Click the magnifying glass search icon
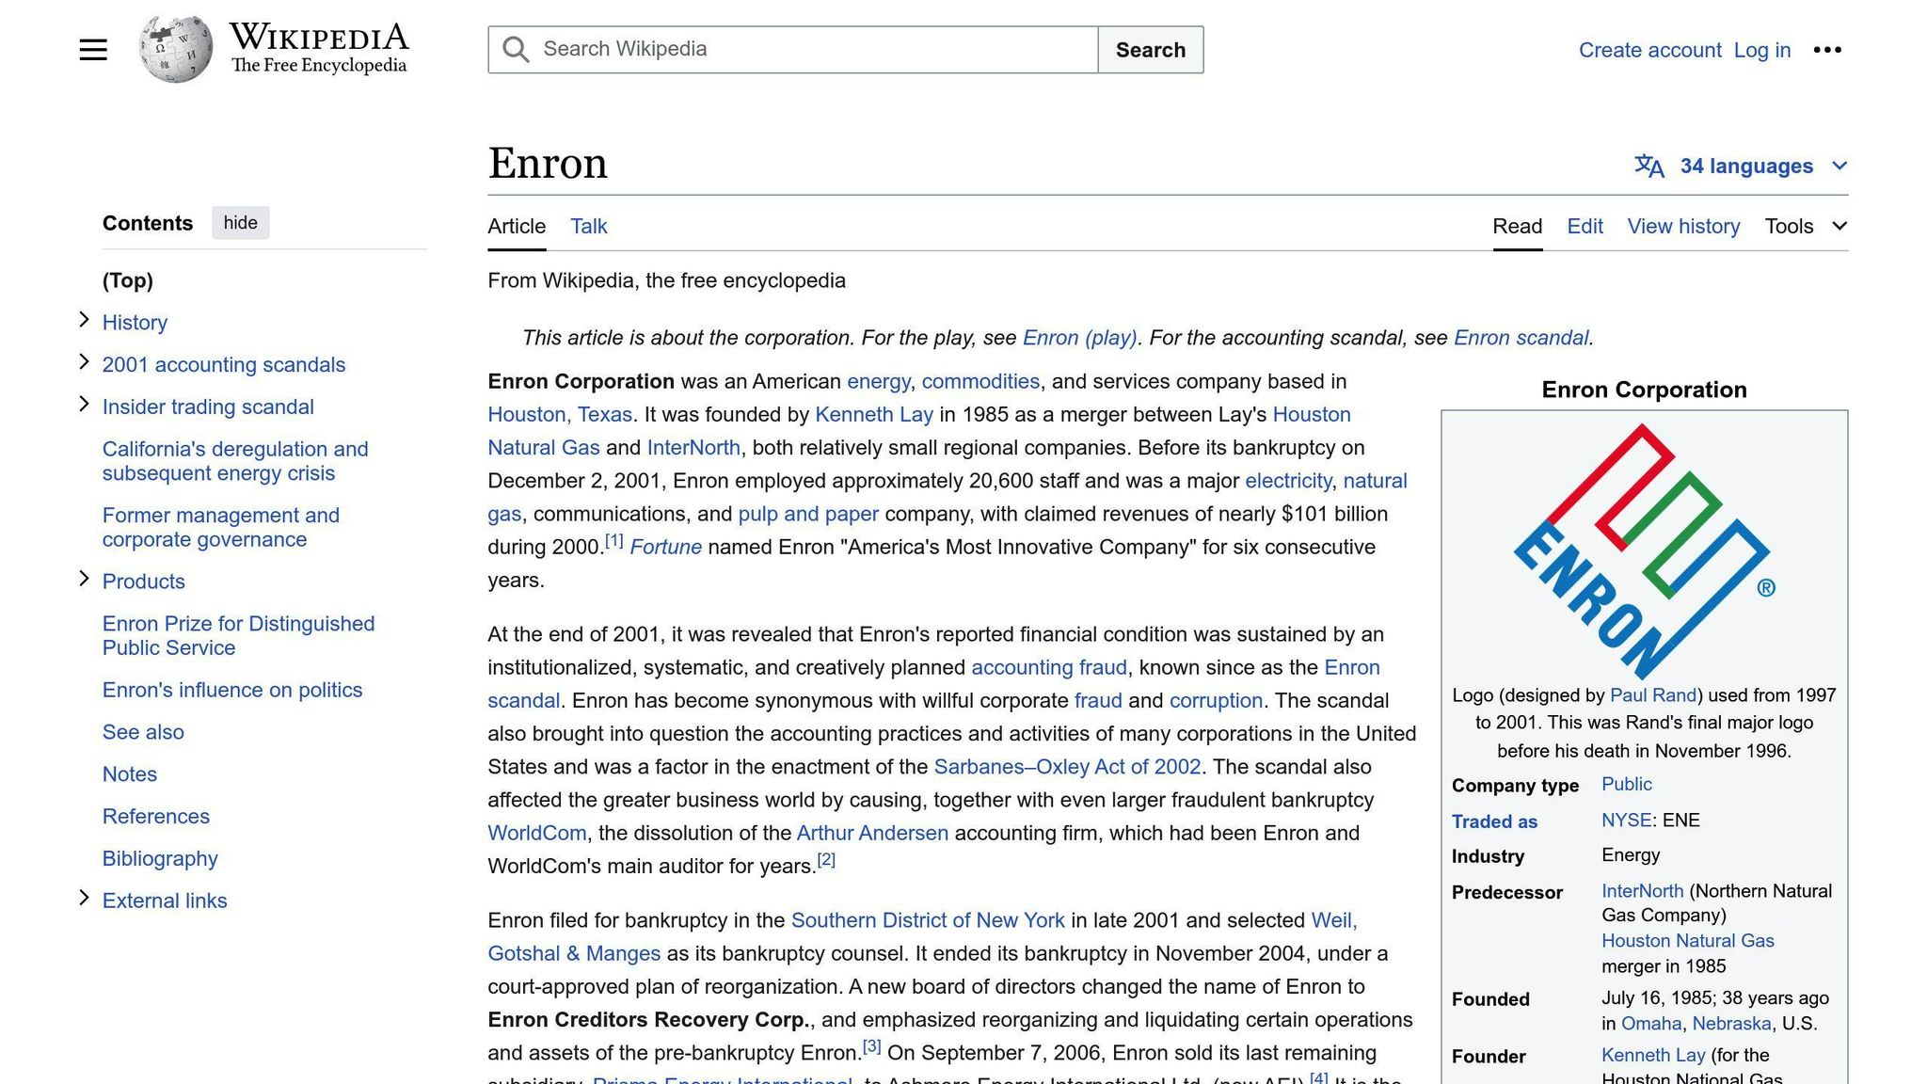 click(x=516, y=50)
